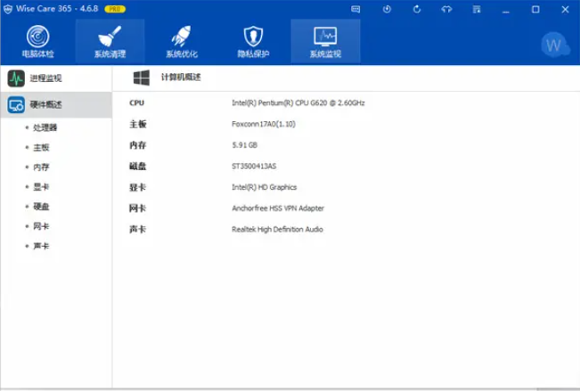
Task: Click the 声卡 row label in overview
Action: [137, 230]
